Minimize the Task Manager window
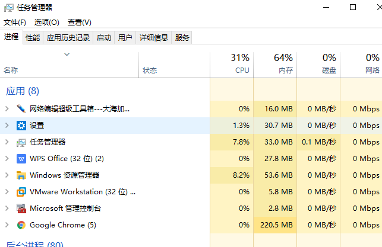This screenshot has width=382, height=247. coord(326,7)
